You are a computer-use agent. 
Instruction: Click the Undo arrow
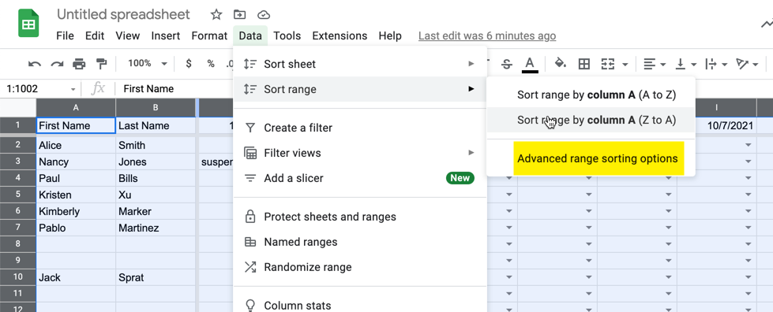click(x=35, y=64)
